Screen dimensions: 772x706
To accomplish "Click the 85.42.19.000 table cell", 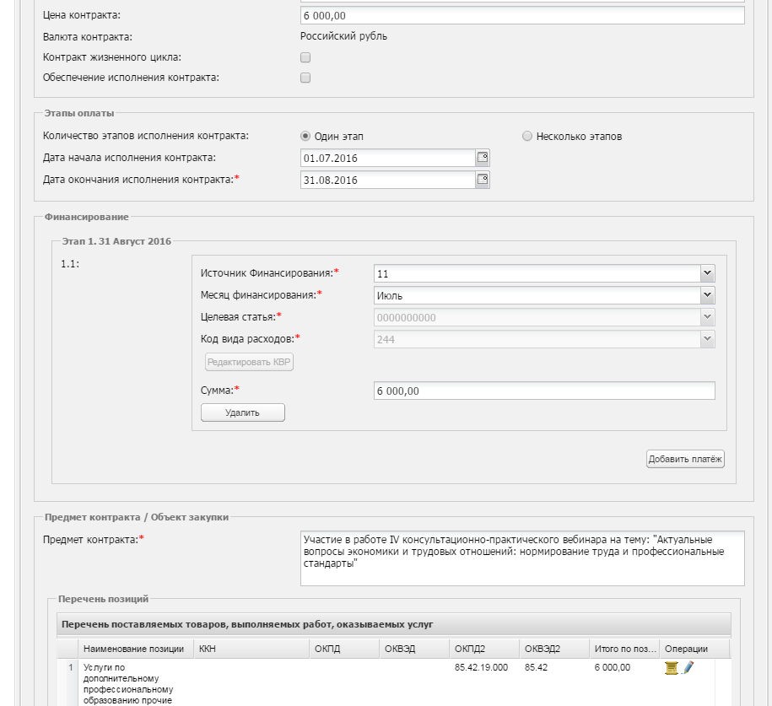I will [481, 667].
